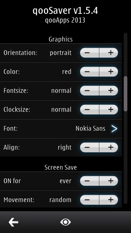This screenshot has width=131, height=233.
Task: Cycle Movement backward with minus button
Action: click(x=90, y=200)
